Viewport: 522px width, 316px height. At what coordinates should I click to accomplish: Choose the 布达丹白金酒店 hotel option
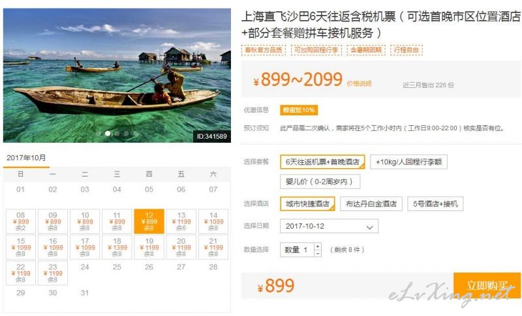point(371,204)
